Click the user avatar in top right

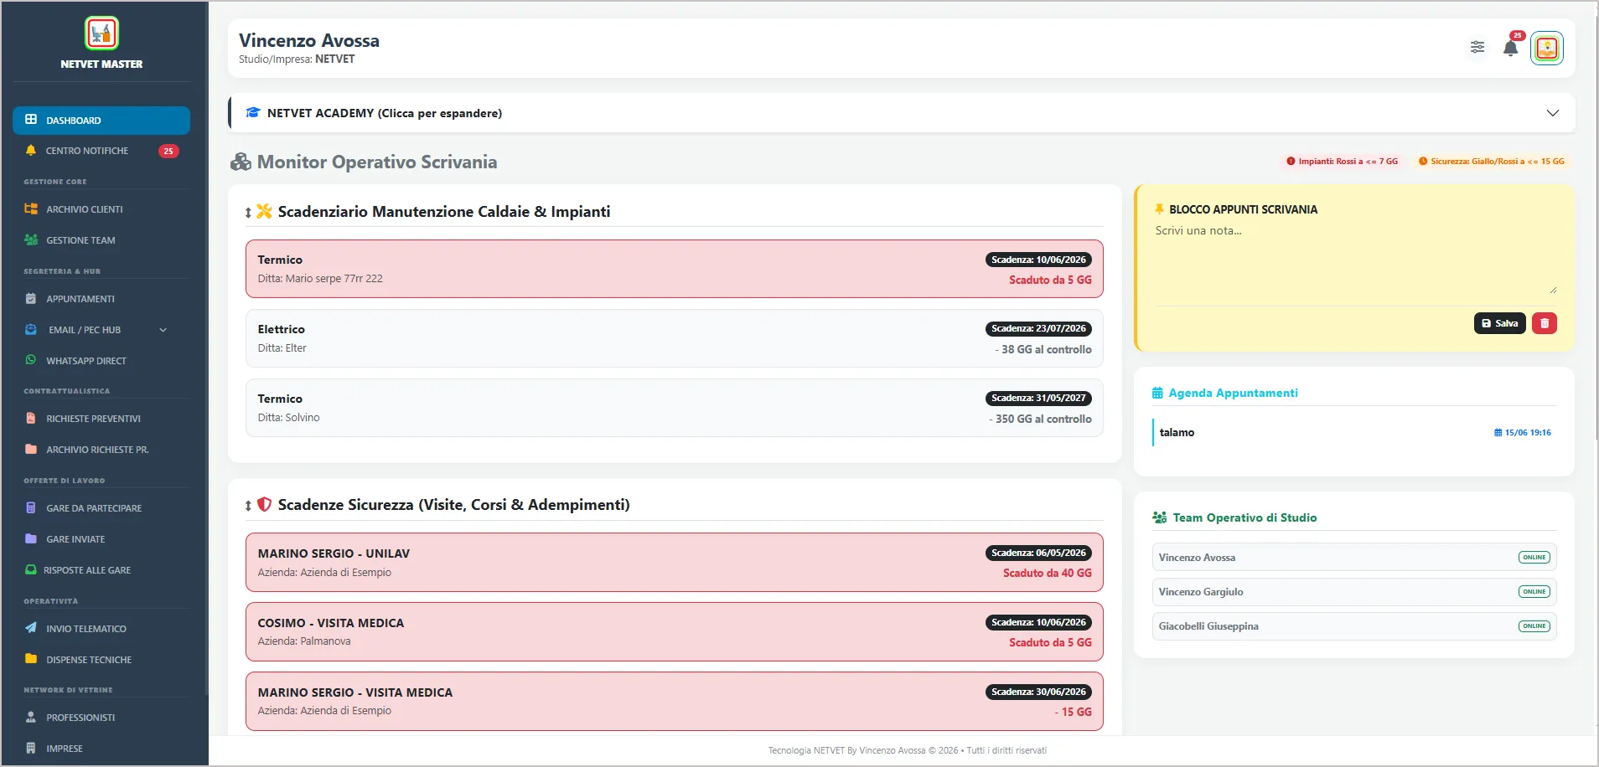(x=1547, y=48)
